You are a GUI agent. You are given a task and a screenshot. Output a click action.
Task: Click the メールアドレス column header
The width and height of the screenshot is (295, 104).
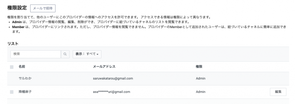[x=104, y=67]
